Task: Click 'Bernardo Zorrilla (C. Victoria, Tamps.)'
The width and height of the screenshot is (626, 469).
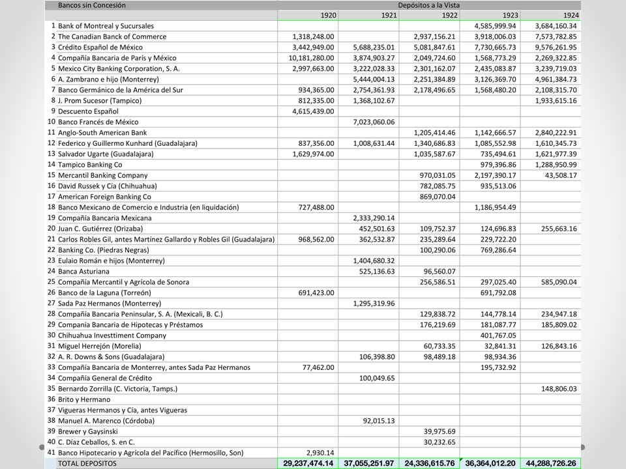Action: 167,389
